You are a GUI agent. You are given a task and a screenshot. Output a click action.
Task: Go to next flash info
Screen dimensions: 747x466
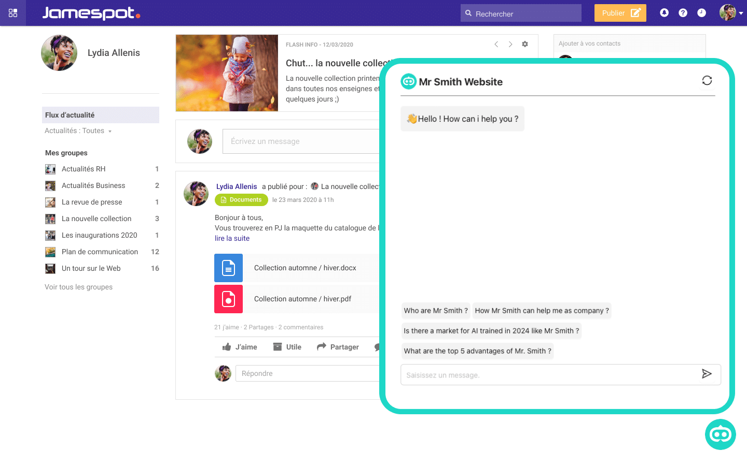point(510,45)
